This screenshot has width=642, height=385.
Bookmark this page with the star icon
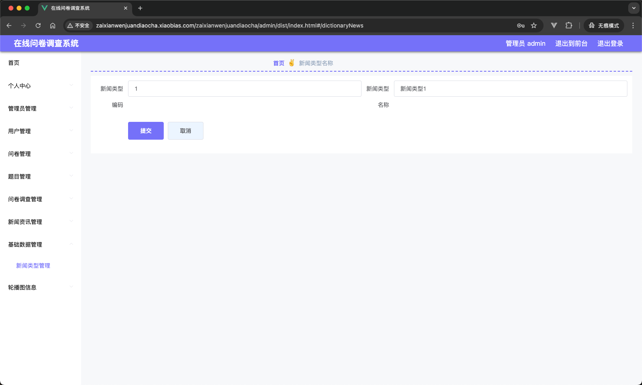click(534, 26)
